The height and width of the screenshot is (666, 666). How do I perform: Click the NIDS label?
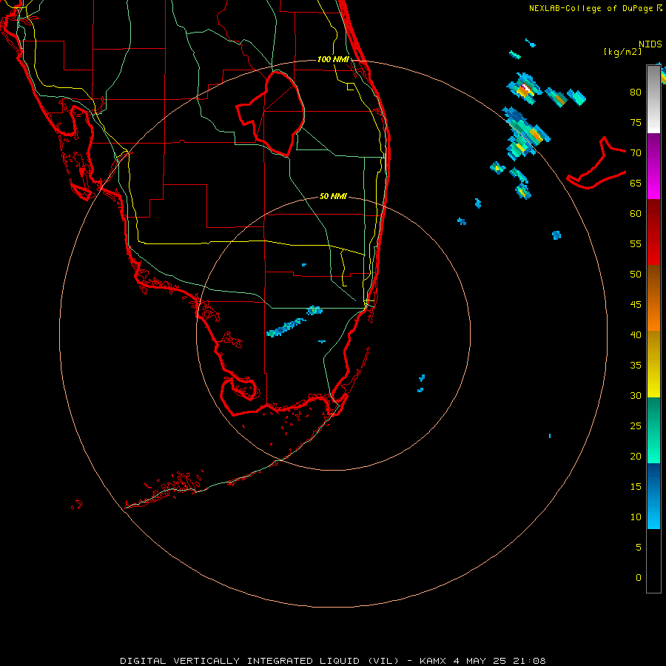click(650, 44)
